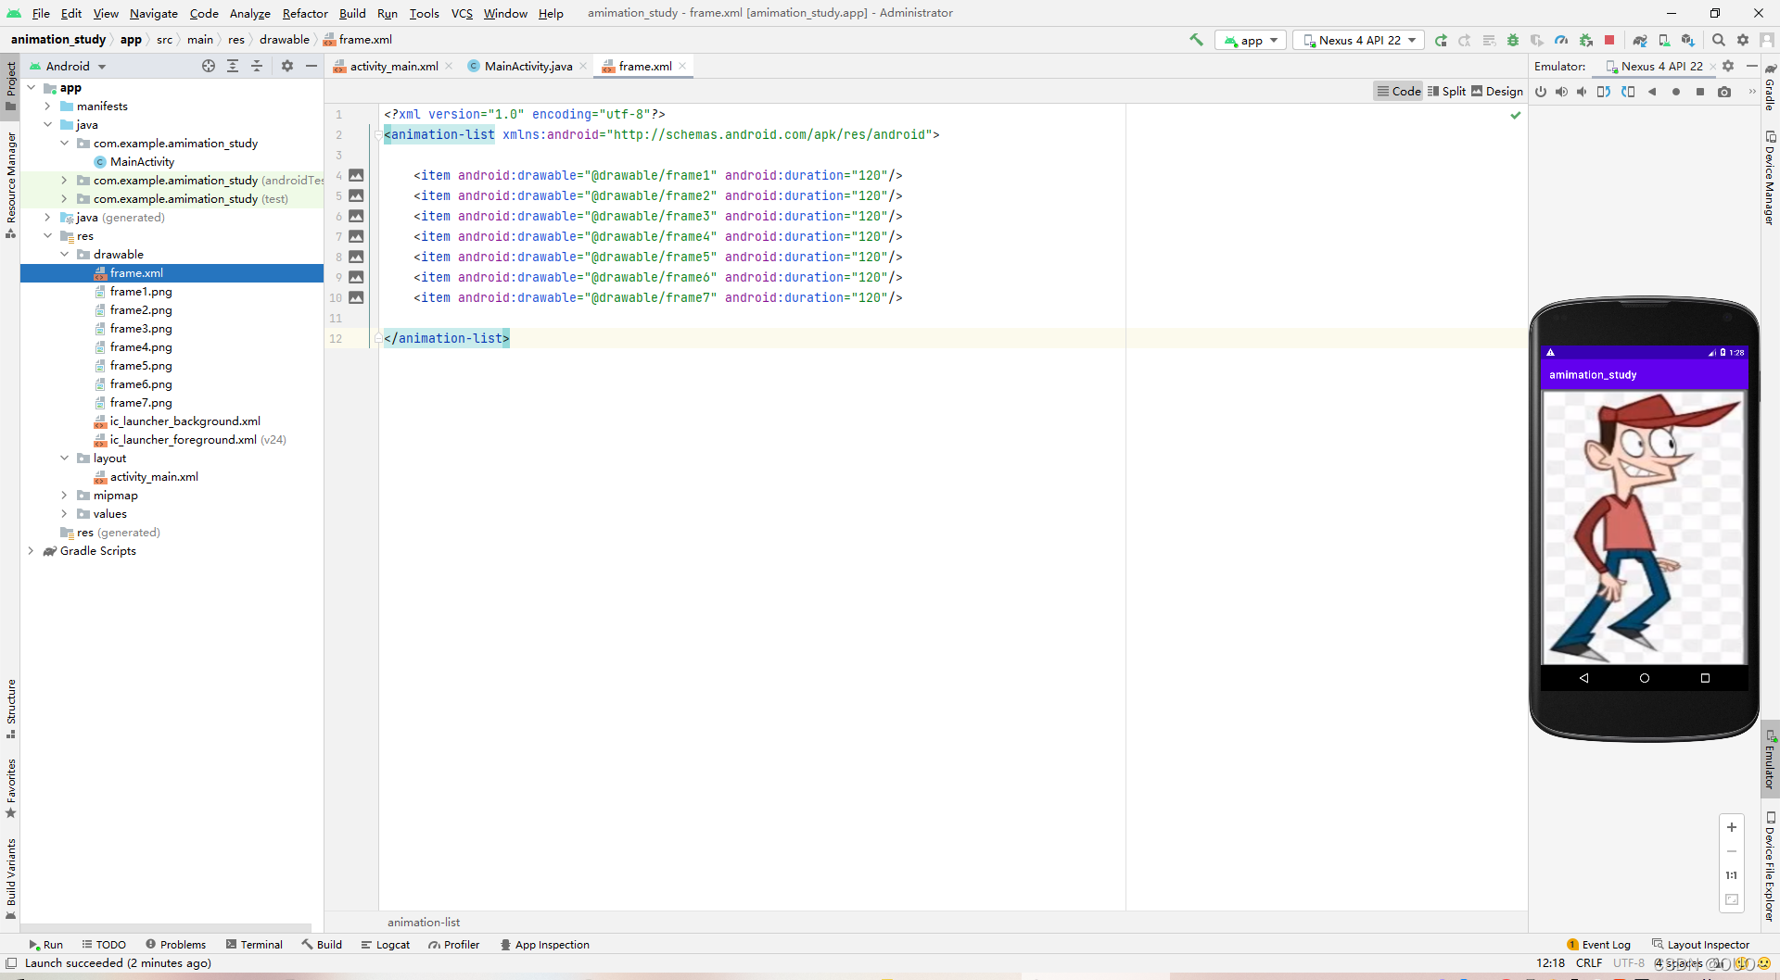The width and height of the screenshot is (1780, 980).
Task: Click emulator toolbar Overview square icon
Action: (1700, 92)
